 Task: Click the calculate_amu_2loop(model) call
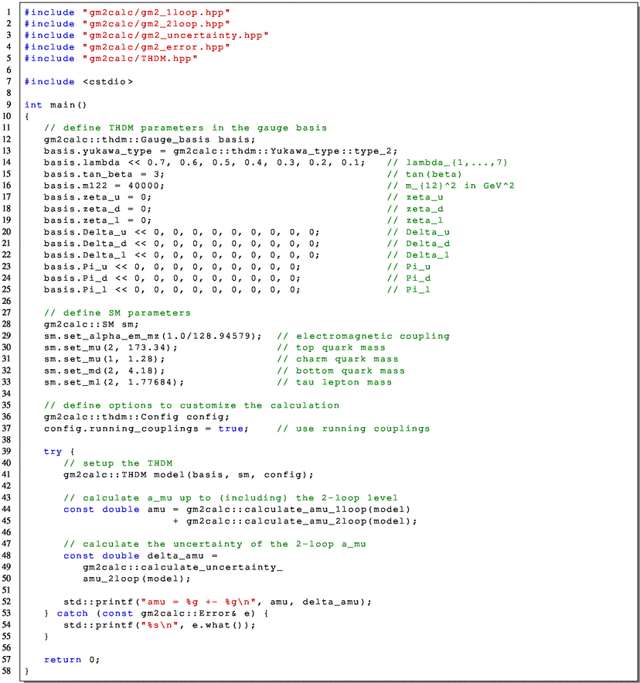point(301,521)
